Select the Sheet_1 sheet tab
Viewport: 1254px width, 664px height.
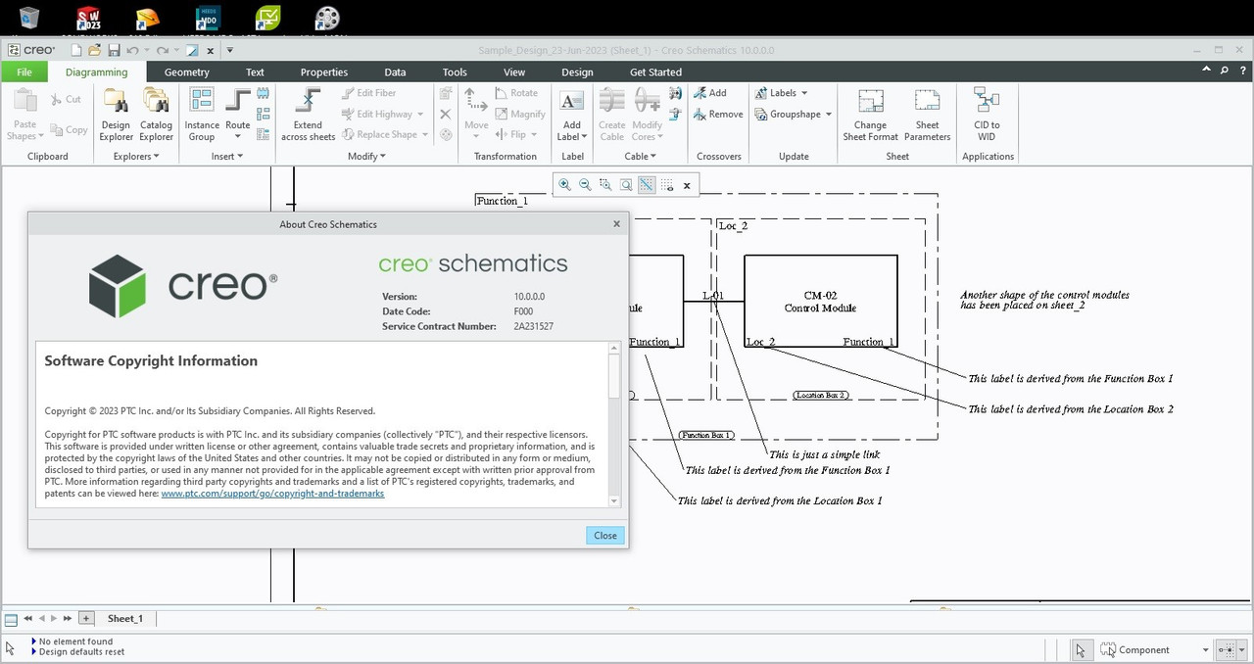[x=125, y=618]
